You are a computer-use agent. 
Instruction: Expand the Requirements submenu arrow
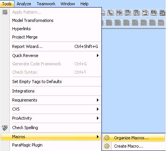[x=98, y=100]
